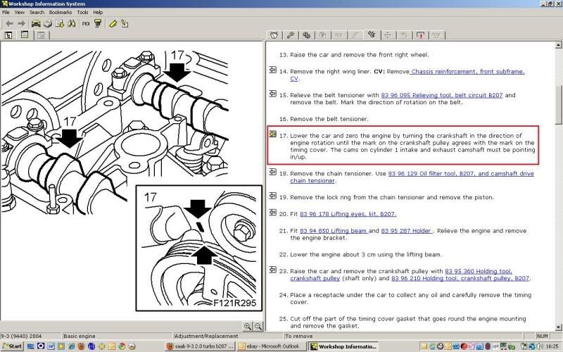Click the document pane scroll up arrow

pyautogui.click(x=558, y=46)
